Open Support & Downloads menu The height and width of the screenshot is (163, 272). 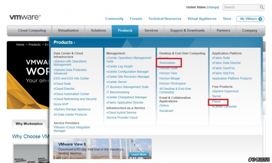click(x=187, y=31)
